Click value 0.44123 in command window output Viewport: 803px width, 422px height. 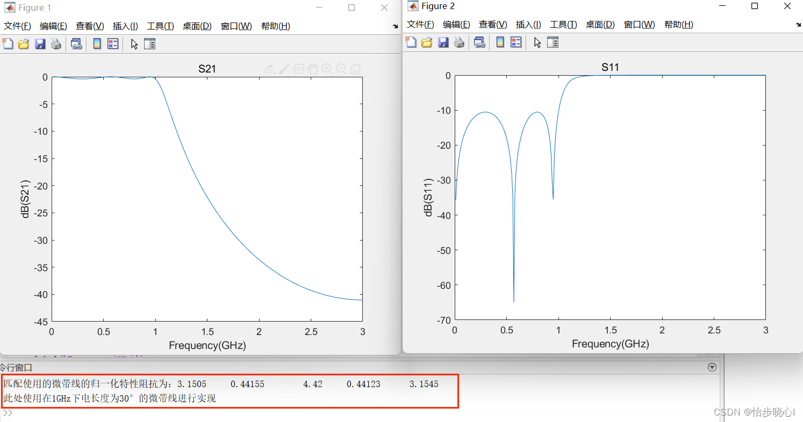tap(363, 384)
